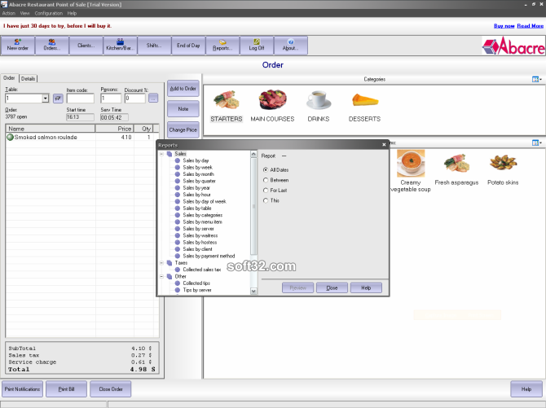This screenshot has width=546, height=408.
Task: Collapse the Sales tree node
Action: coord(161,154)
